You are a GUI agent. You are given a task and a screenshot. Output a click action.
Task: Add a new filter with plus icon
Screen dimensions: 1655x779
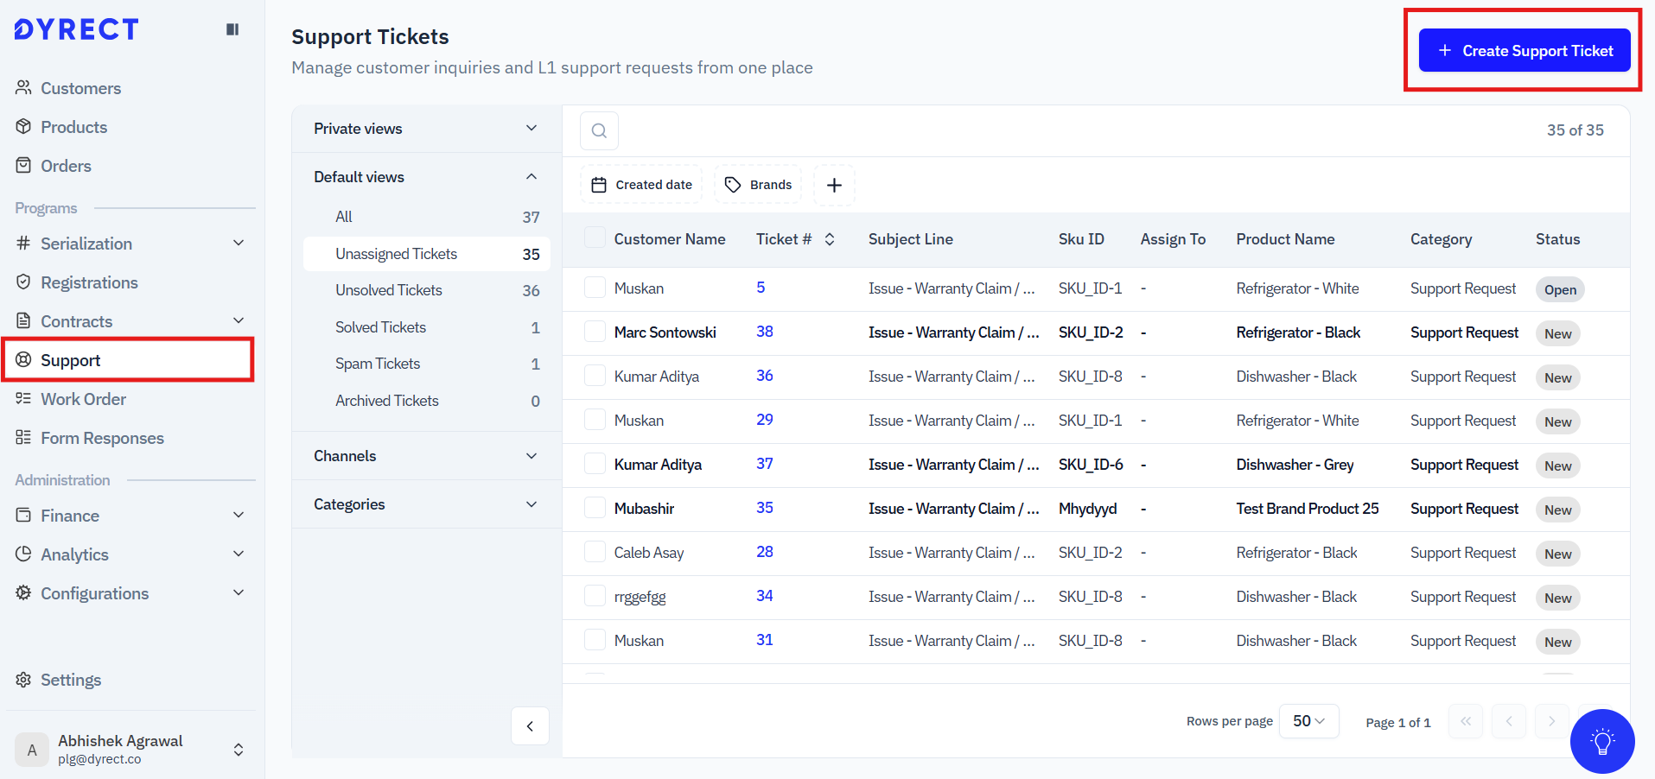tap(834, 185)
